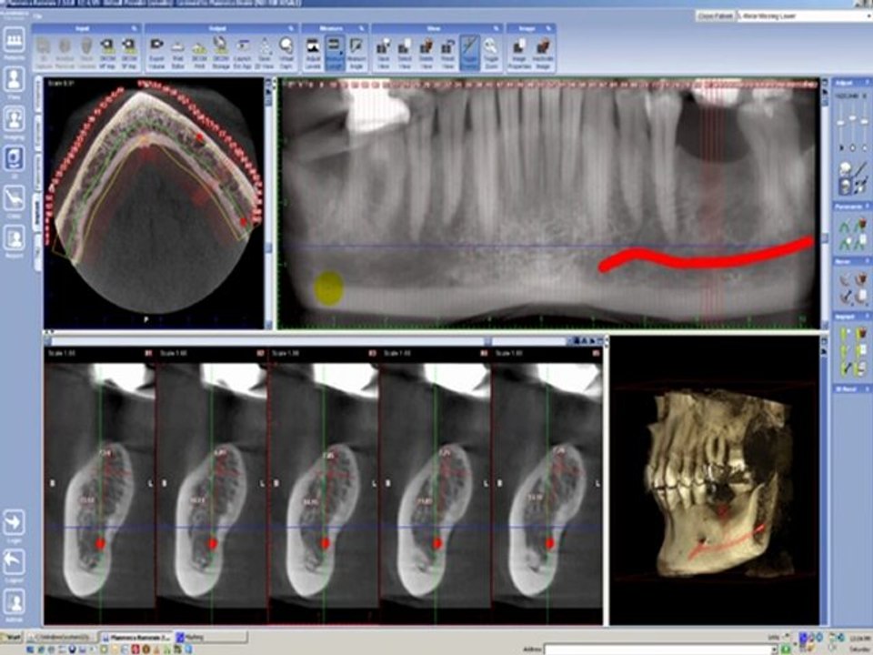Click the draw nerve tool in the Nerve panel
The image size is (873, 655).
click(x=846, y=280)
